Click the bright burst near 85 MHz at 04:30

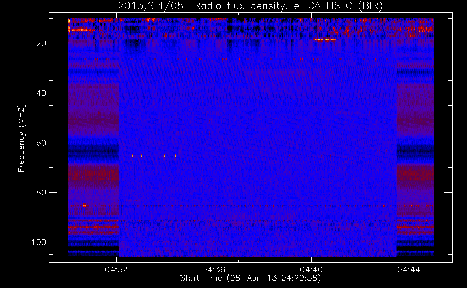pyautogui.click(x=85, y=205)
